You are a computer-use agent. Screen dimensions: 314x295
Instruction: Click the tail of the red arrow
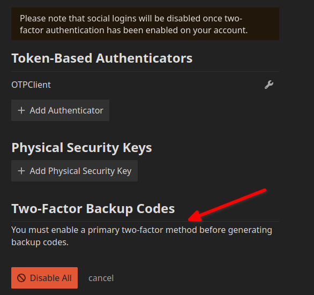(264, 190)
